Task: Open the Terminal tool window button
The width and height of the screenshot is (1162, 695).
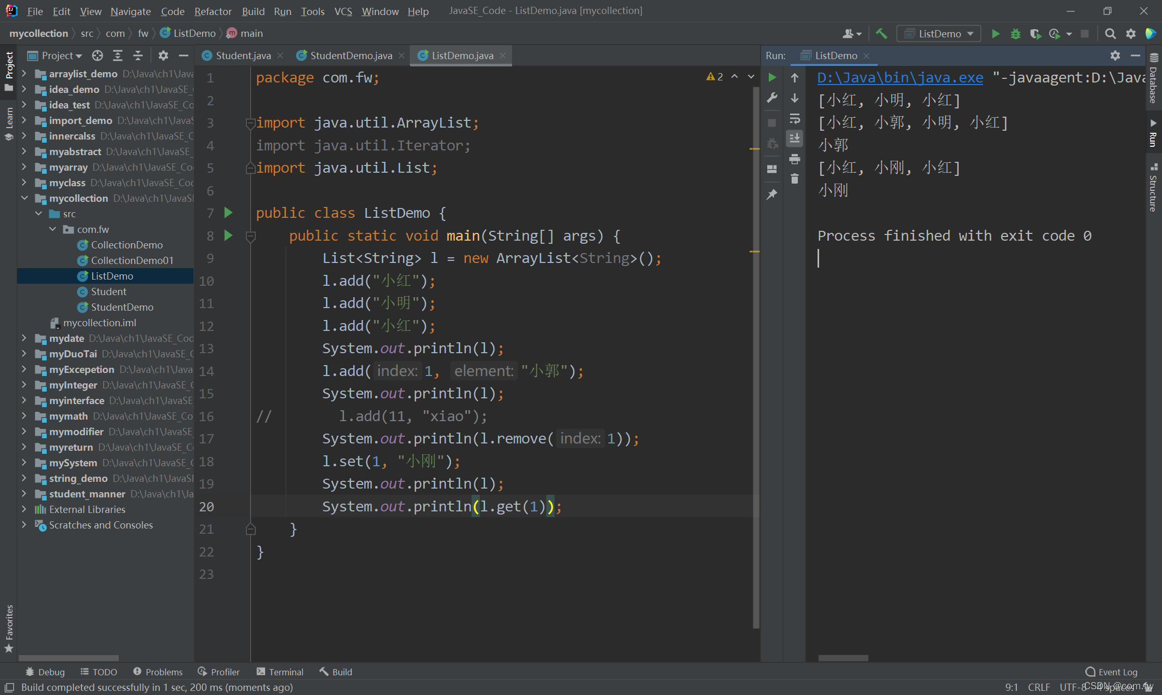Action: [280, 672]
